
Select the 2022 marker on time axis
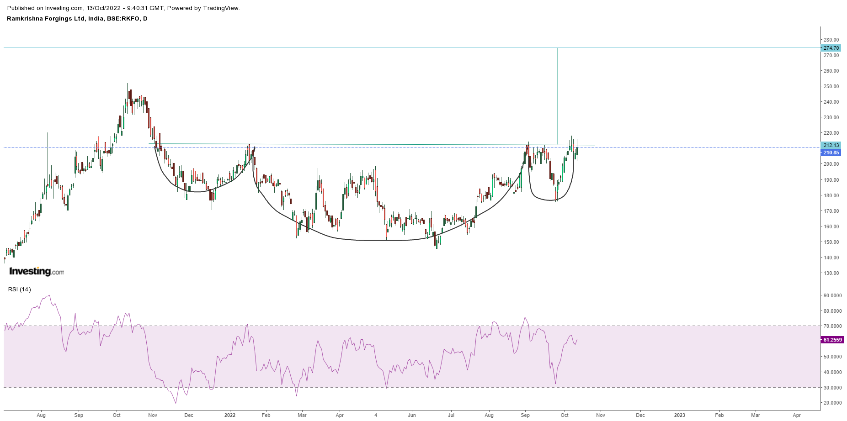tap(229, 415)
